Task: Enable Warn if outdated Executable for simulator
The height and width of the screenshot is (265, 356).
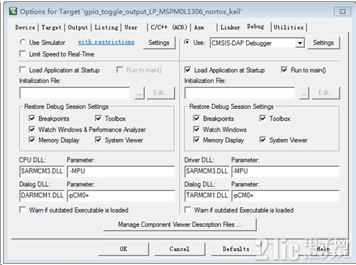Action: pos(23,210)
